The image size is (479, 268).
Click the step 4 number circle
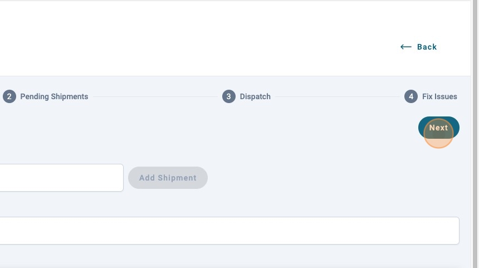pyautogui.click(x=410, y=96)
